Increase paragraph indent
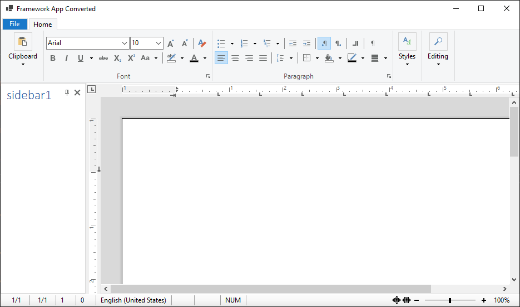Viewport: 520px width, 307px height. [307, 43]
